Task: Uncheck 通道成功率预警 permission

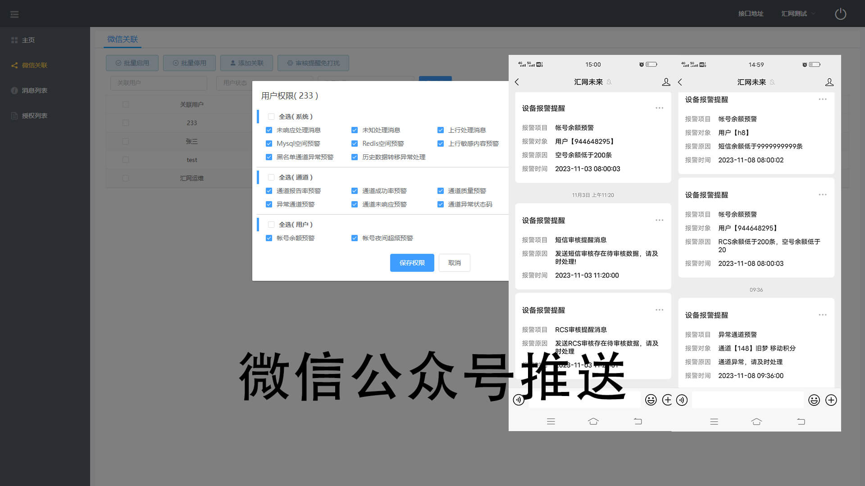Action: coord(355,191)
